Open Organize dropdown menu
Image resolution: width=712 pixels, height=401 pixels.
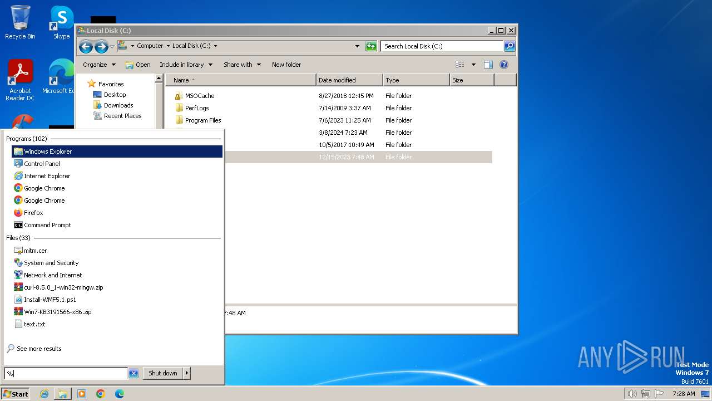pos(99,65)
